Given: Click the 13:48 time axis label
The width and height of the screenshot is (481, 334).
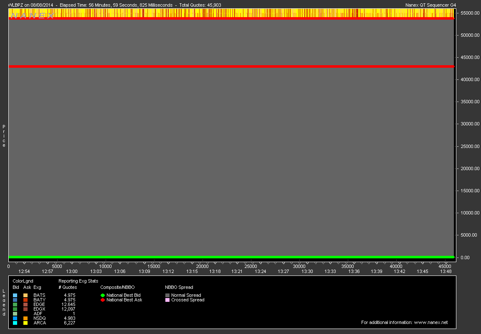Looking at the screenshot, I should 446,271.
